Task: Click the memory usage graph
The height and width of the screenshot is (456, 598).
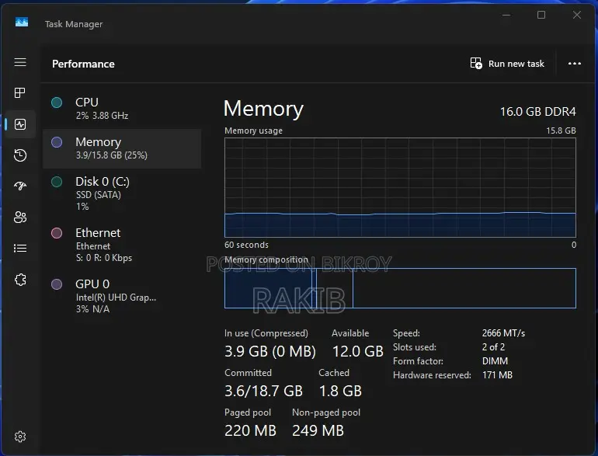Action: (x=400, y=187)
